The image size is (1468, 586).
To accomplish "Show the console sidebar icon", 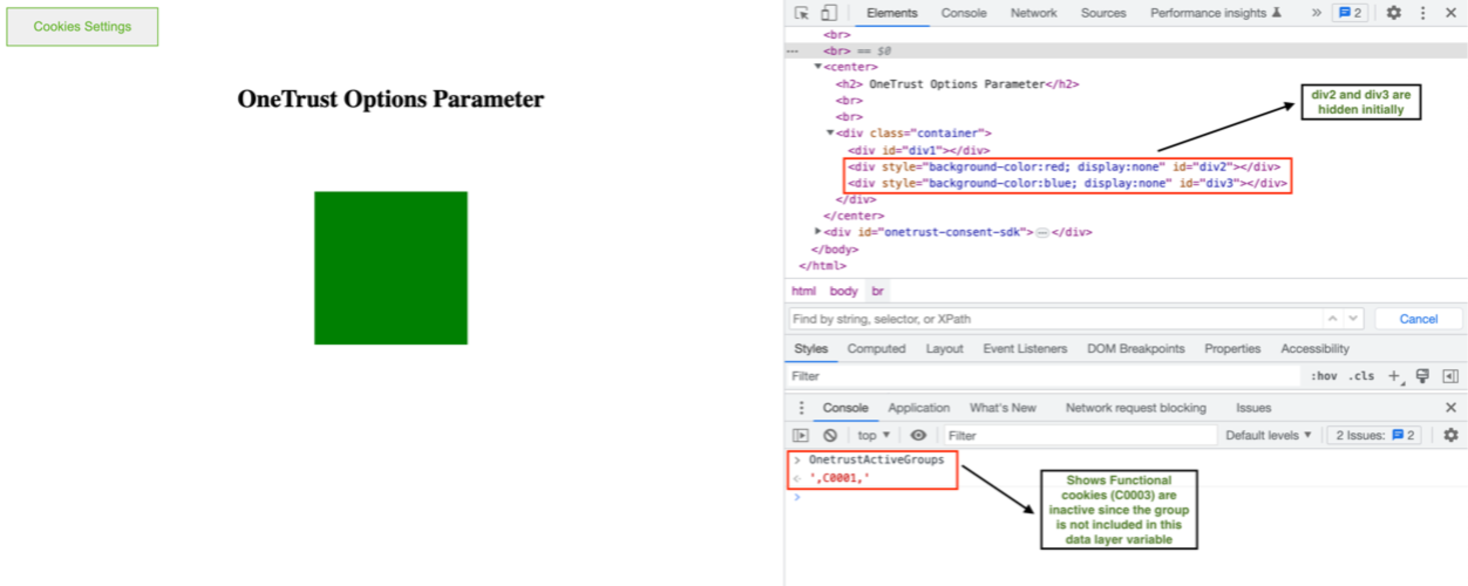I will point(801,435).
